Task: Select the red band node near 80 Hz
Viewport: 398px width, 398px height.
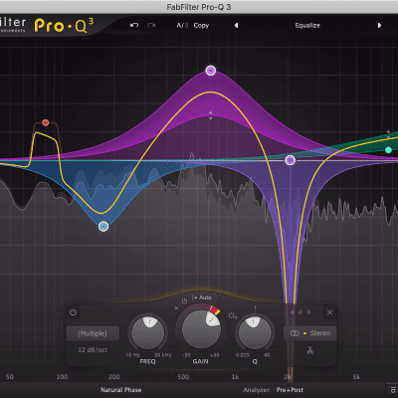Action: [x=46, y=122]
